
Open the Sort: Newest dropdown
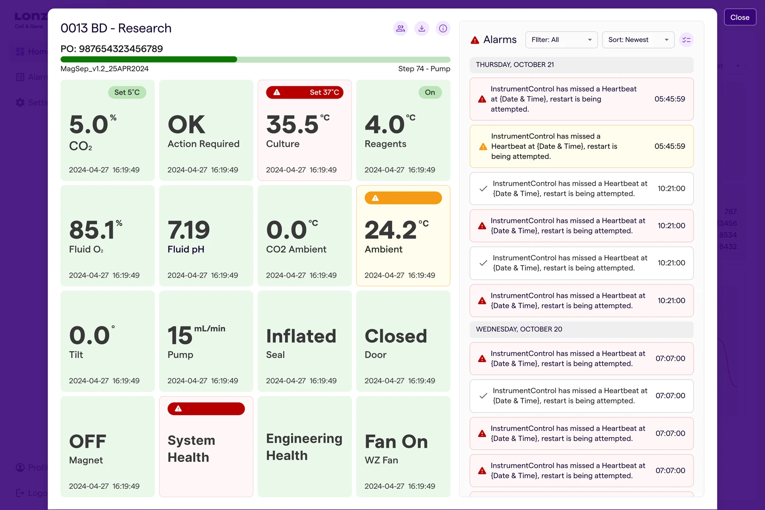[x=638, y=40]
